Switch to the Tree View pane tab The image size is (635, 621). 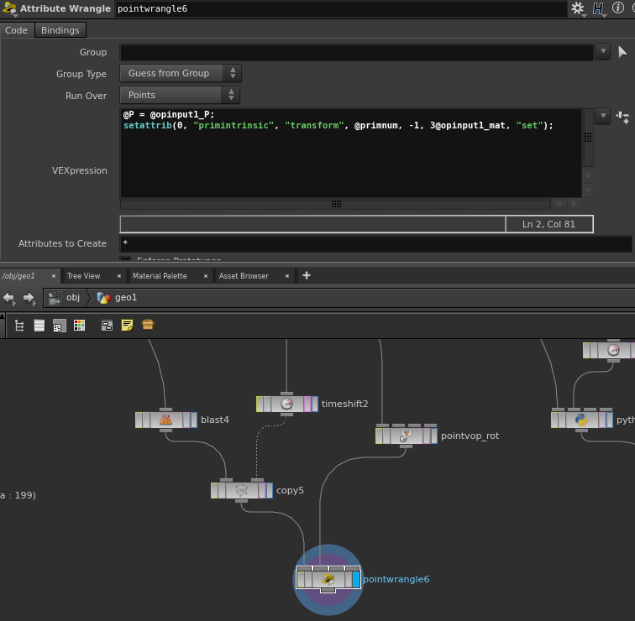[83, 276]
